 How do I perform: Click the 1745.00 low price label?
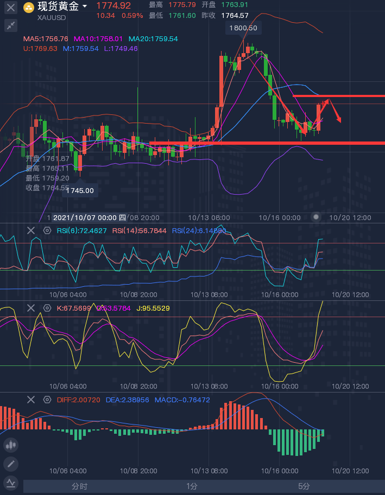pos(80,190)
